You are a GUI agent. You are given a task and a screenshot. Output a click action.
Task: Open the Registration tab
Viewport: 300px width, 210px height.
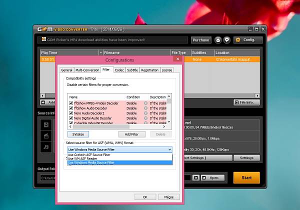point(150,70)
